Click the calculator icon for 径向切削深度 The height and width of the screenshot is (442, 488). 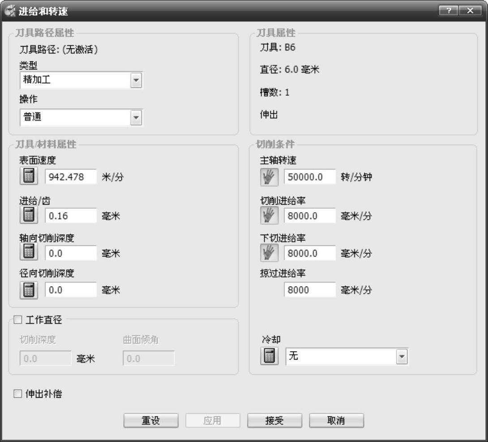coord(29,290)
